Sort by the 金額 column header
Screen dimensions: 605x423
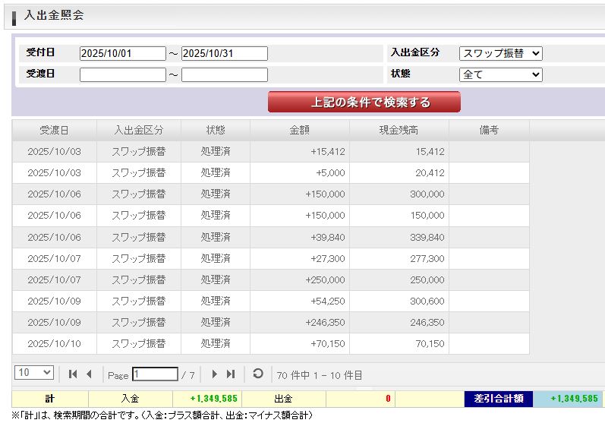299,130
